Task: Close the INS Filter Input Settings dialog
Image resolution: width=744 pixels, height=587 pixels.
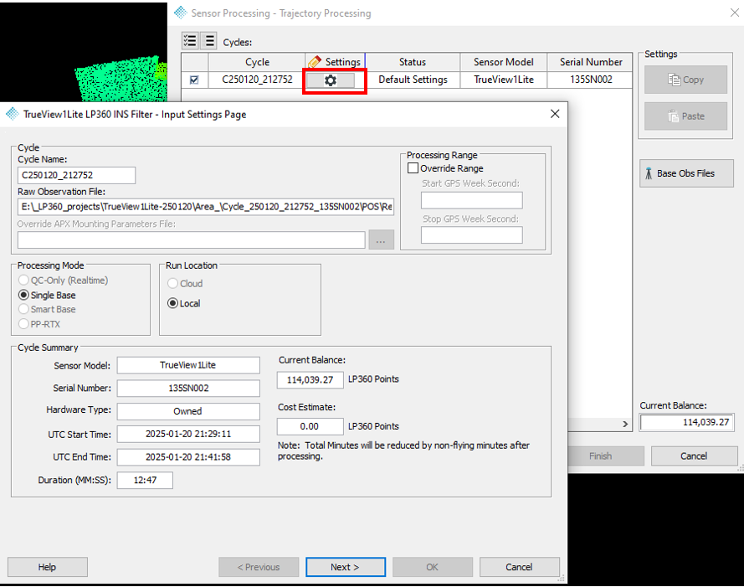Action: click(x=555, y=114)
